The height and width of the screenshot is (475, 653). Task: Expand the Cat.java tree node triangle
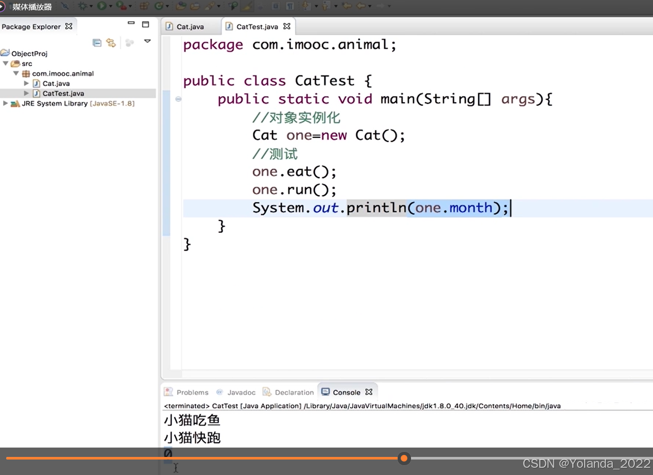(x=26, y=83)
